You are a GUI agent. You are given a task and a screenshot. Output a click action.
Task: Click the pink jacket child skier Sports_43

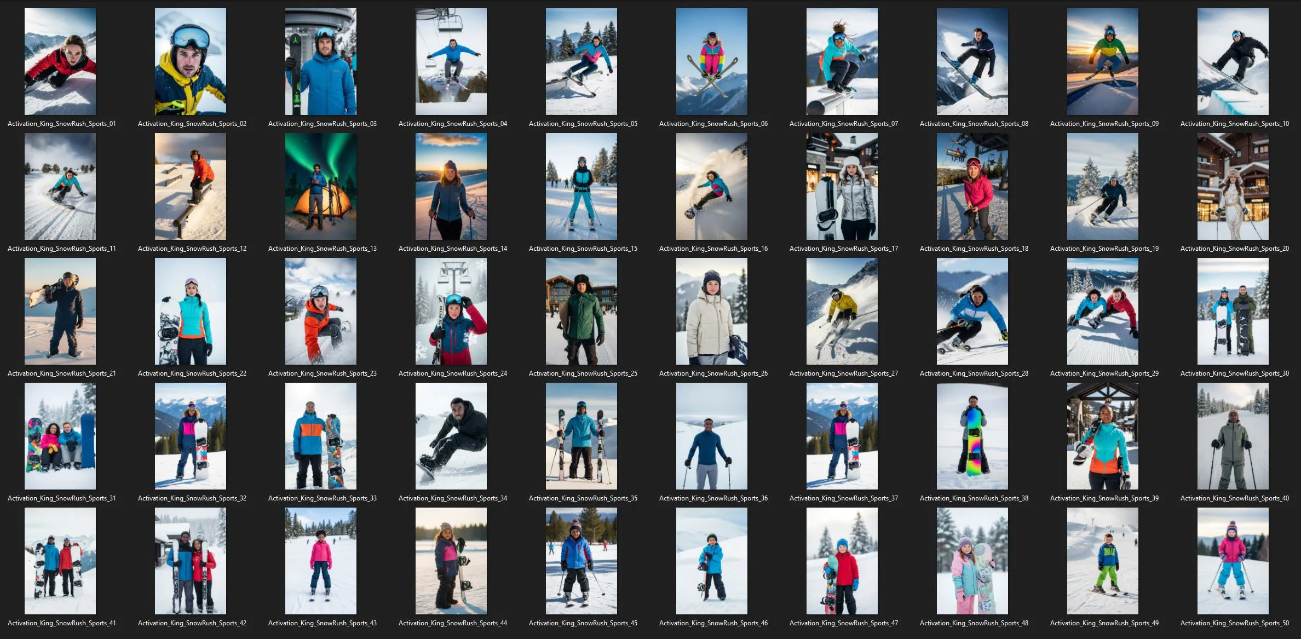pos(321,561)
